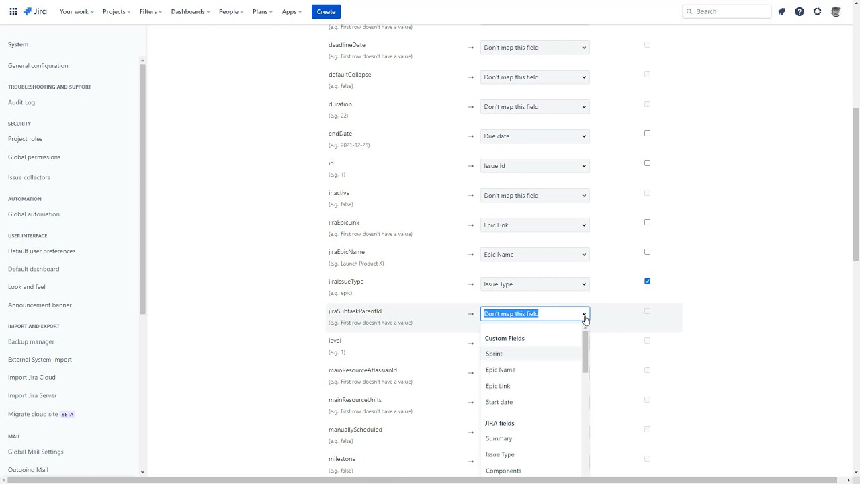Click the page scrollbar down arrow
The width and height of the screenshot is (860, 484).
click(x=856, y=473)
